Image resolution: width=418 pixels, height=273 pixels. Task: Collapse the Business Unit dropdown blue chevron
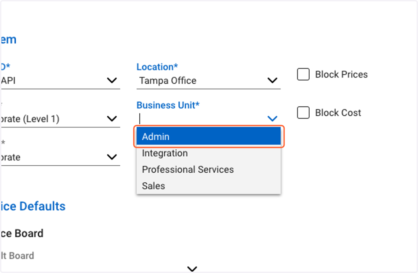tap(272, 118)
